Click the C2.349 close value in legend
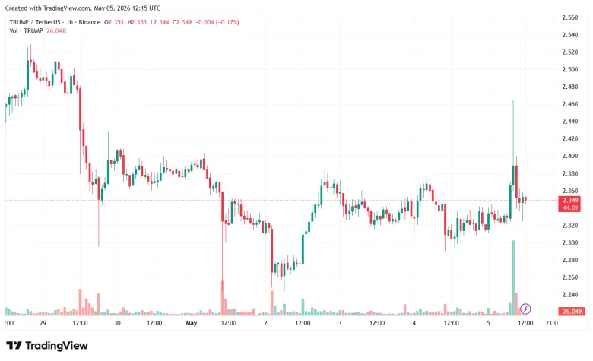The height and width of the screenshot is (361, 593). pos(182,22)
